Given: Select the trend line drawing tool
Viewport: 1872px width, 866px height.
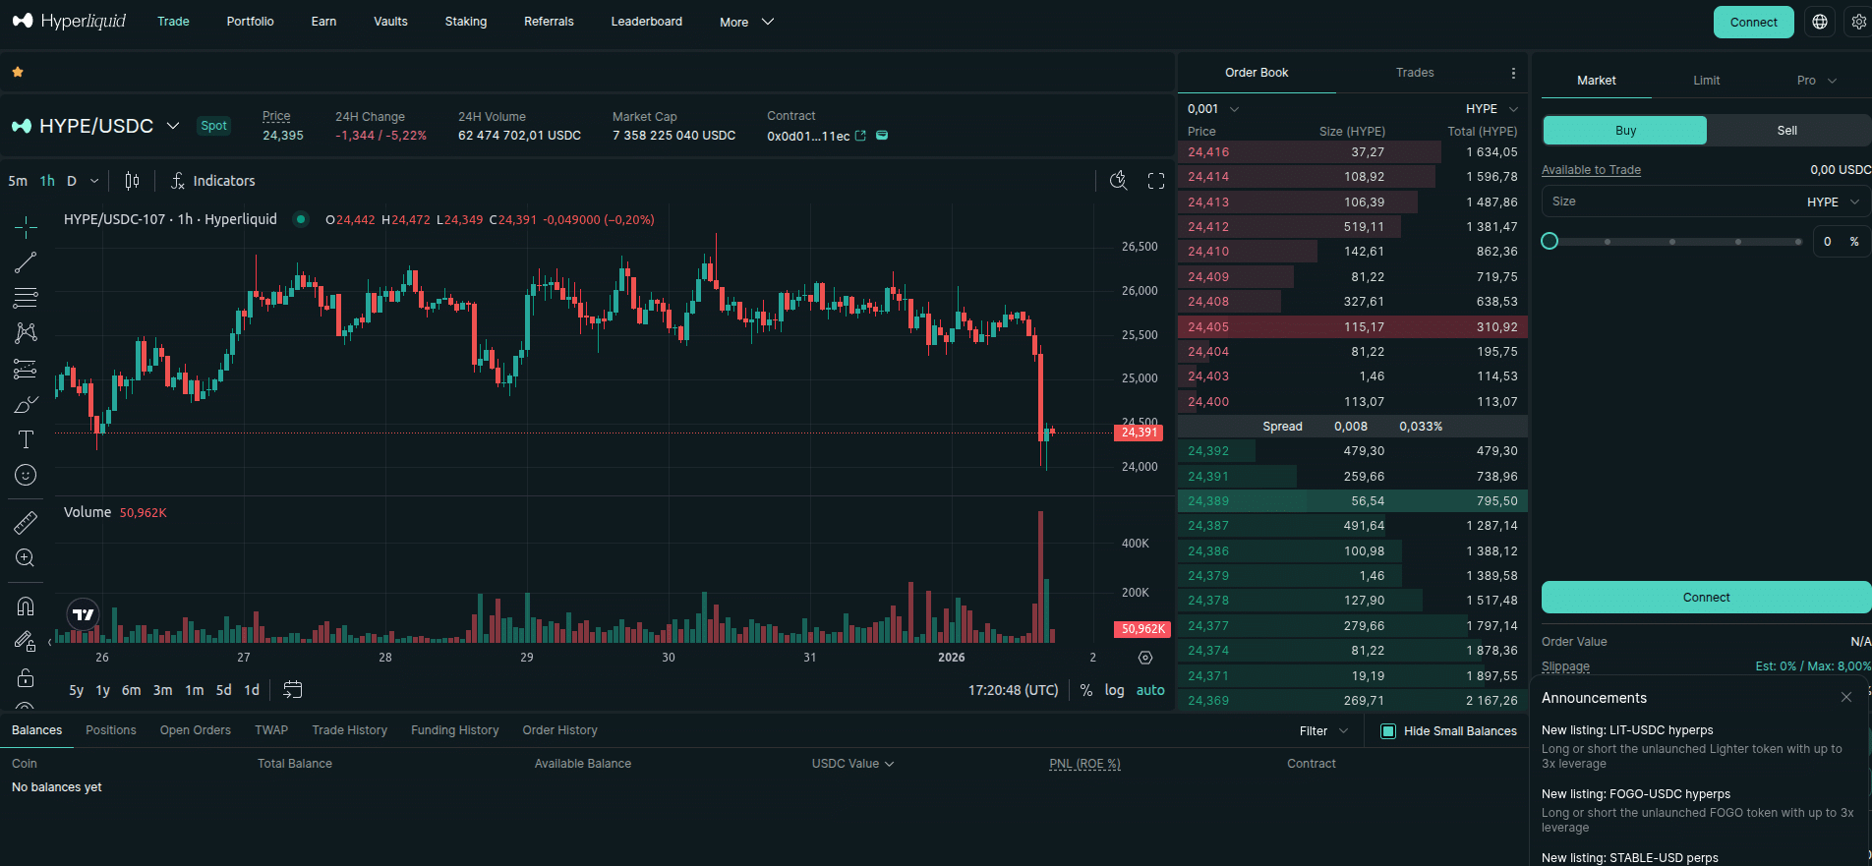Looking at the screenshot, I should point(26,262).
